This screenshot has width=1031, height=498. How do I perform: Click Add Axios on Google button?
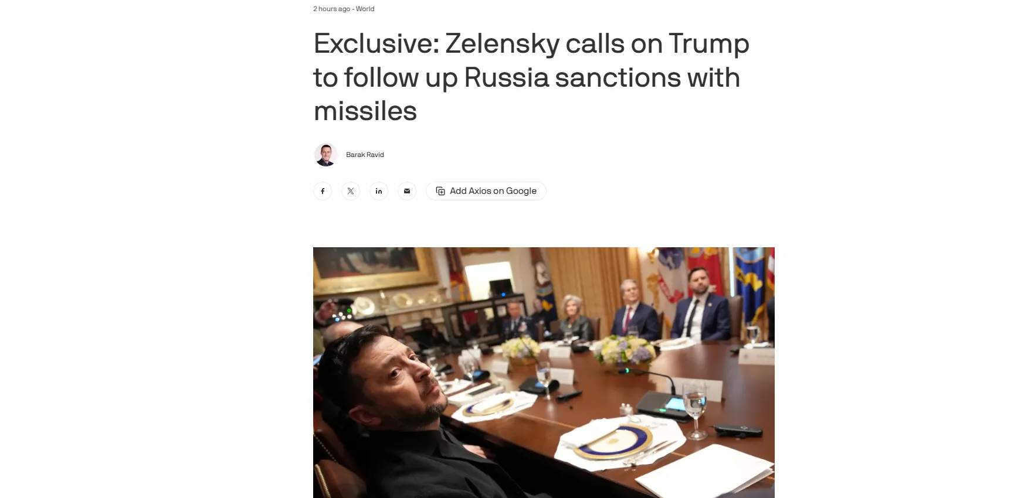[486, 191]
